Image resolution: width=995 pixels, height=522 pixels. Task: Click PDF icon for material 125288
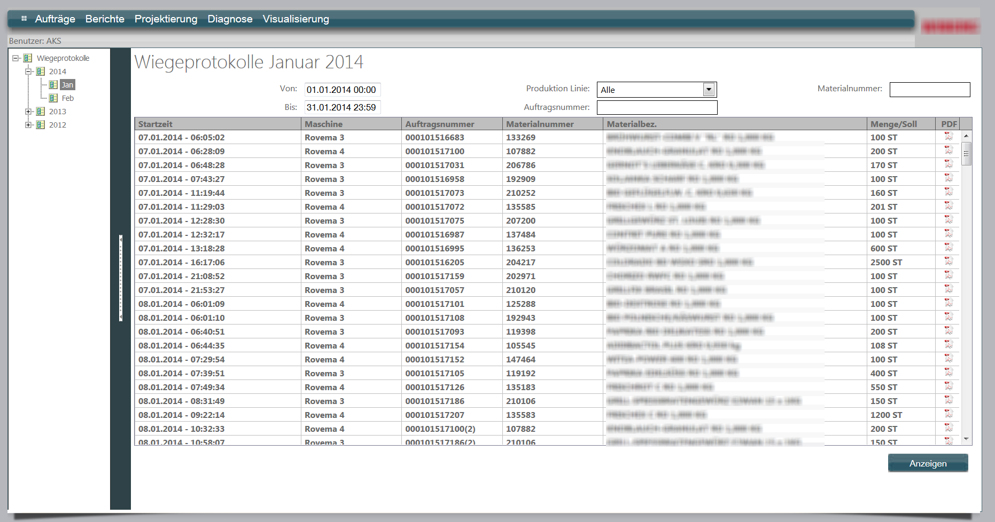(x=949, y=303)
